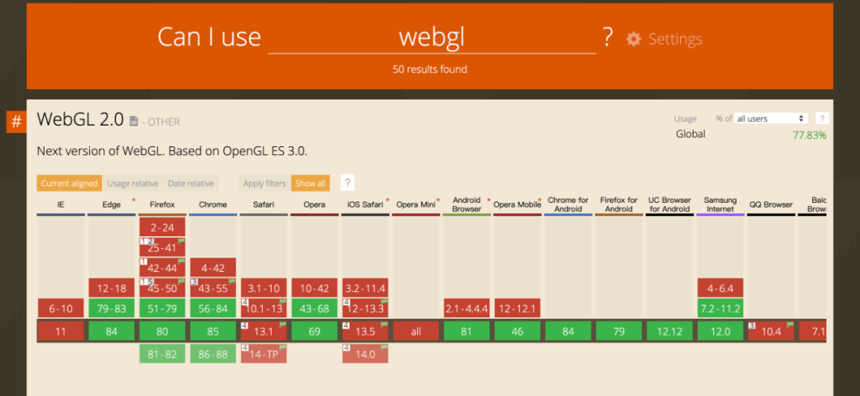Click the green flag on Safari 13.1 cell
860x396 pixels.
(x=283, y=324)
